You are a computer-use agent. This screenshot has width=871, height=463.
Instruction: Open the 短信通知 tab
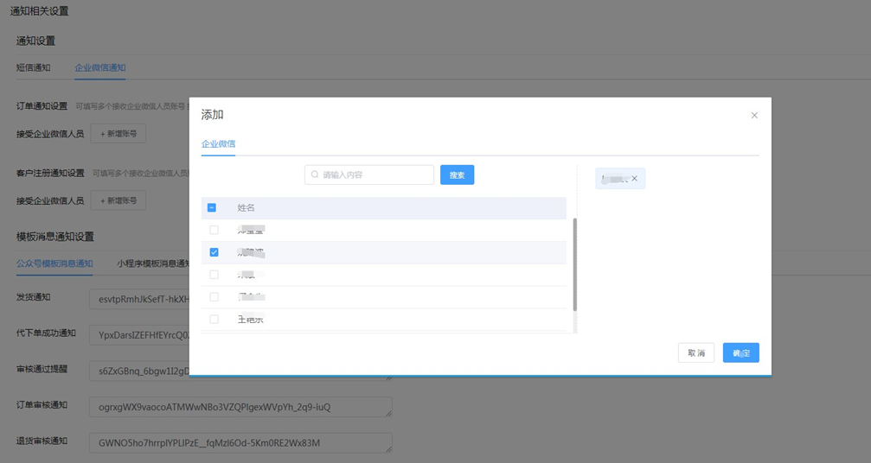tap(34, 67)
